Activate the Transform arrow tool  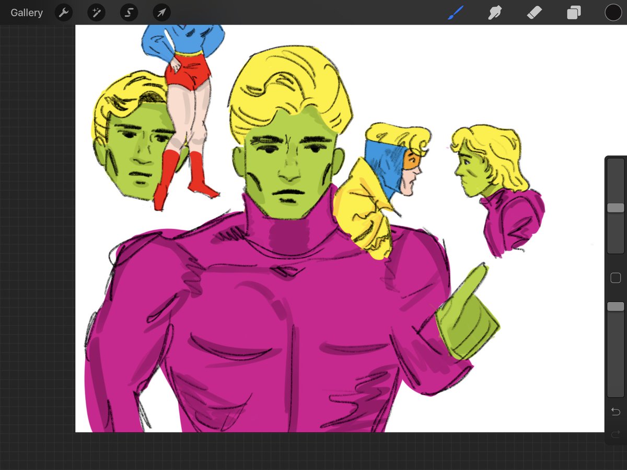(161, 12)
